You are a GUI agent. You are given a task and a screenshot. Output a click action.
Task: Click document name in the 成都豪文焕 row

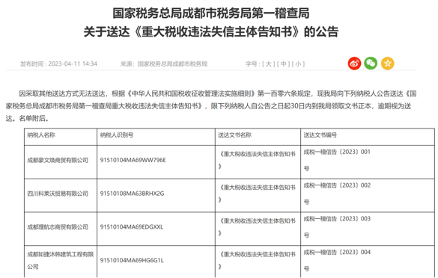click(x=257, y=160)
